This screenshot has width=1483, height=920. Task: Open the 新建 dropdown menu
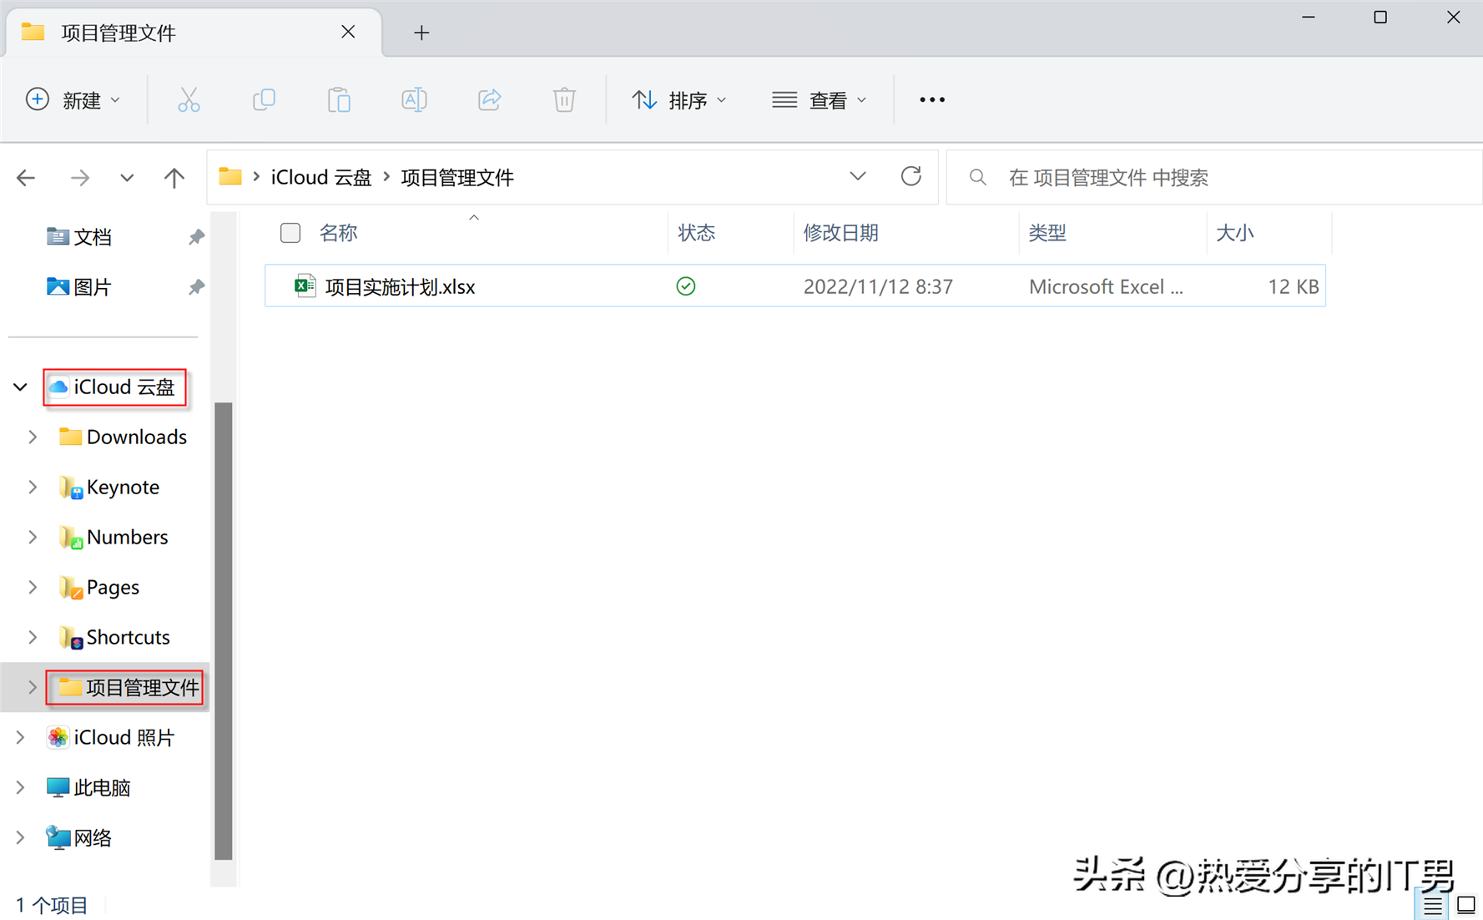click(73, 100)
